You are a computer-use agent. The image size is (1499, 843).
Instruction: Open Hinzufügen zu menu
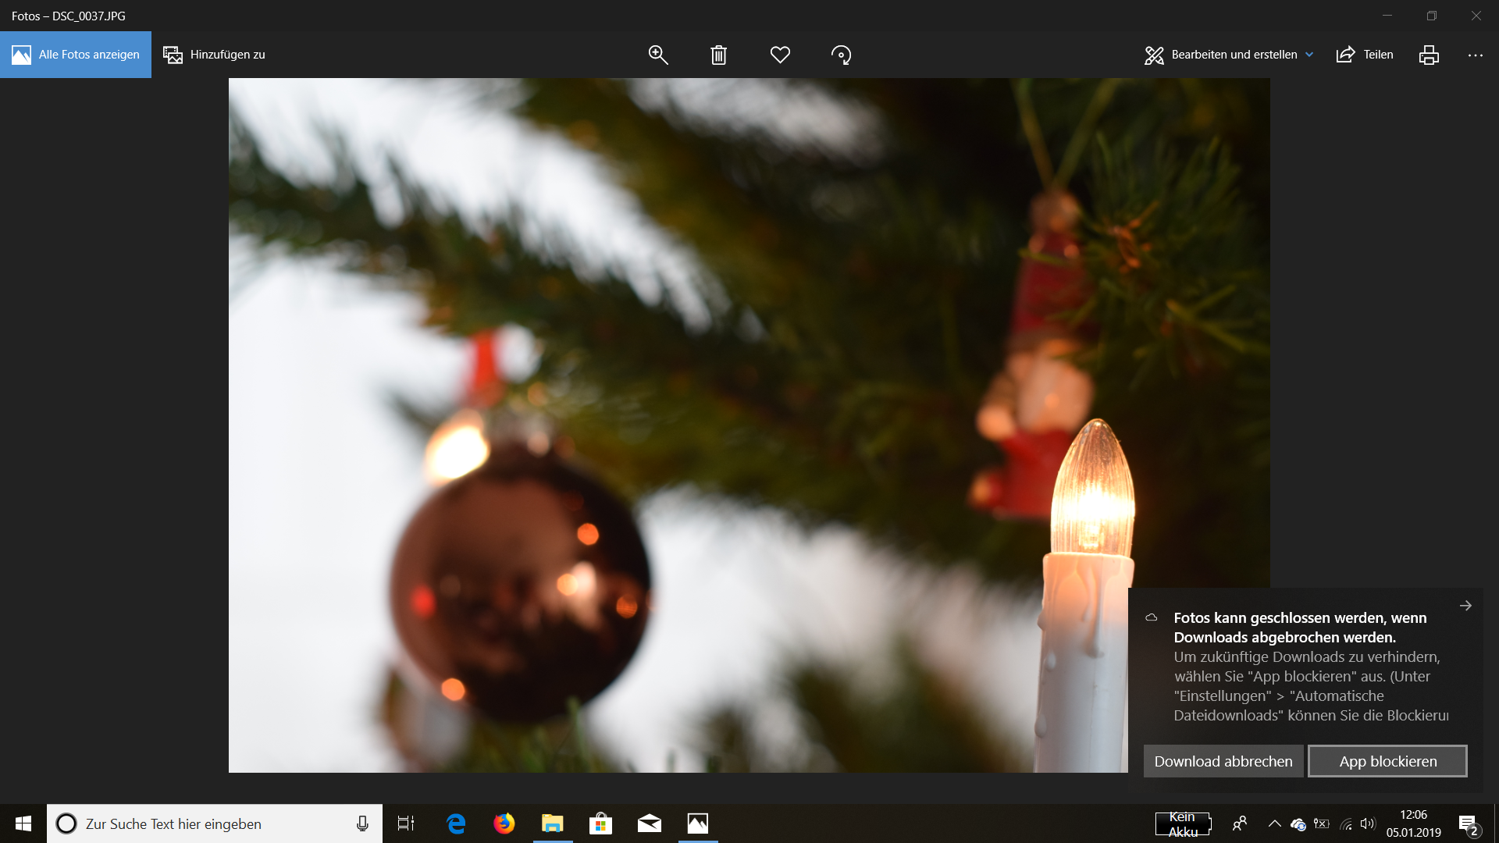(214, 55)
